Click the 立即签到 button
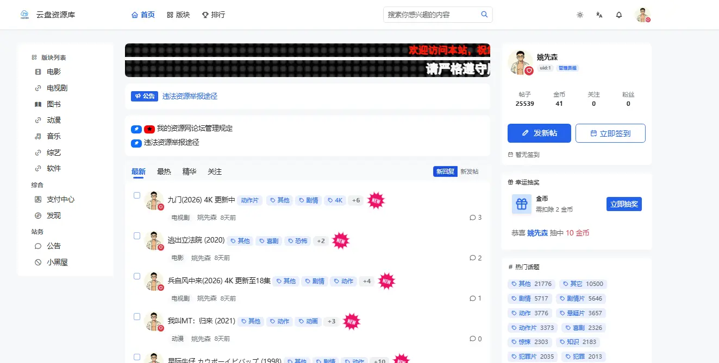Viewport: 719px width, 363px height. pos(610,133)
